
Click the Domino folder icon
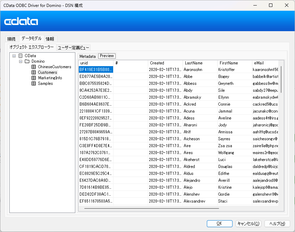click(27, 61)
